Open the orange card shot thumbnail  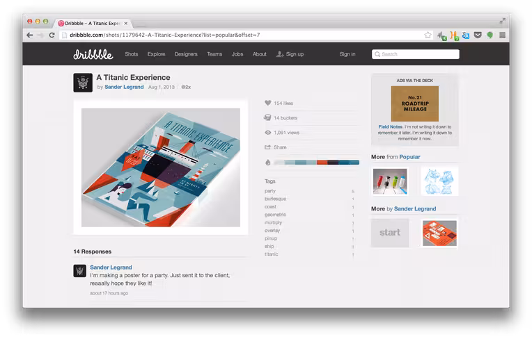(439, 233)
